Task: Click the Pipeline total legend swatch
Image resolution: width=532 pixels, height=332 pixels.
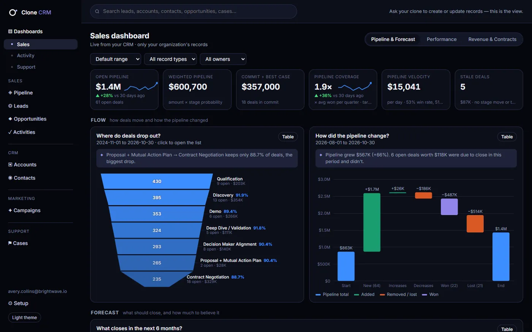Action: 318,295
